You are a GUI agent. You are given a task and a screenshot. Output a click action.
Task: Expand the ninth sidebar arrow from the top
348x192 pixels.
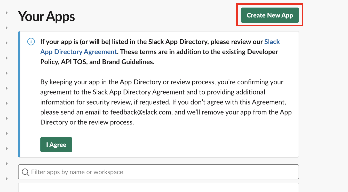tap(7, 133)
